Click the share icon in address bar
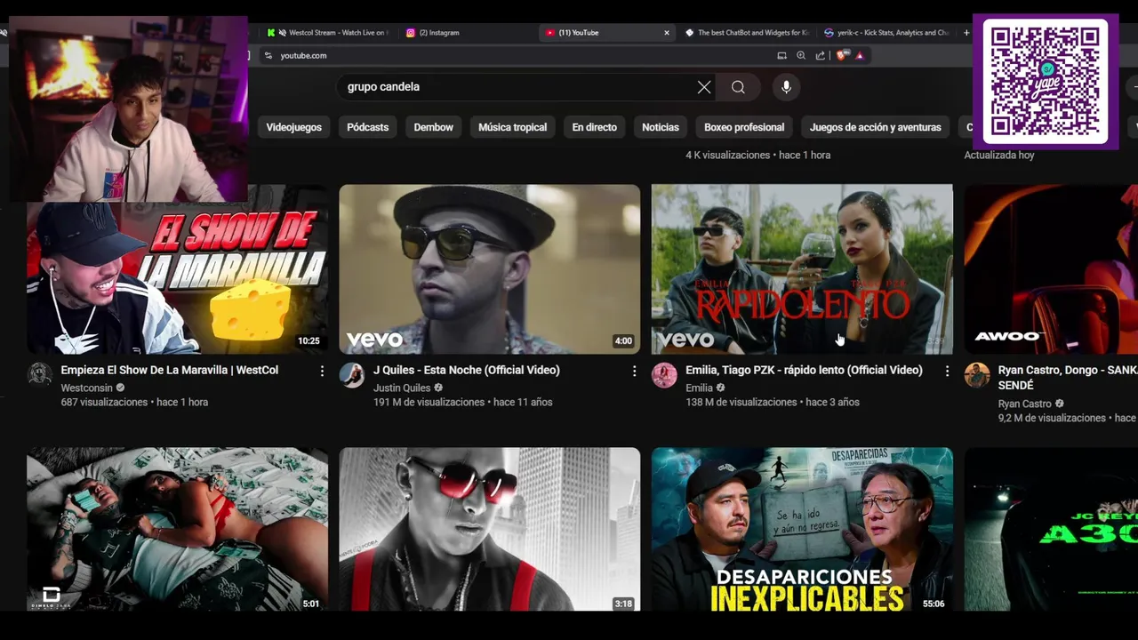Image resolution: width=1138 pixels, height=640 pixels. 821,55
